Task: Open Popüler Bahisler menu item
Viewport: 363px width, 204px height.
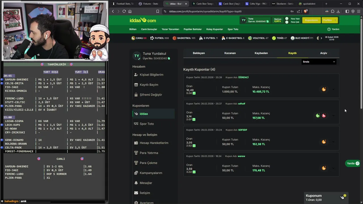Action: click(x=193, y=29)
